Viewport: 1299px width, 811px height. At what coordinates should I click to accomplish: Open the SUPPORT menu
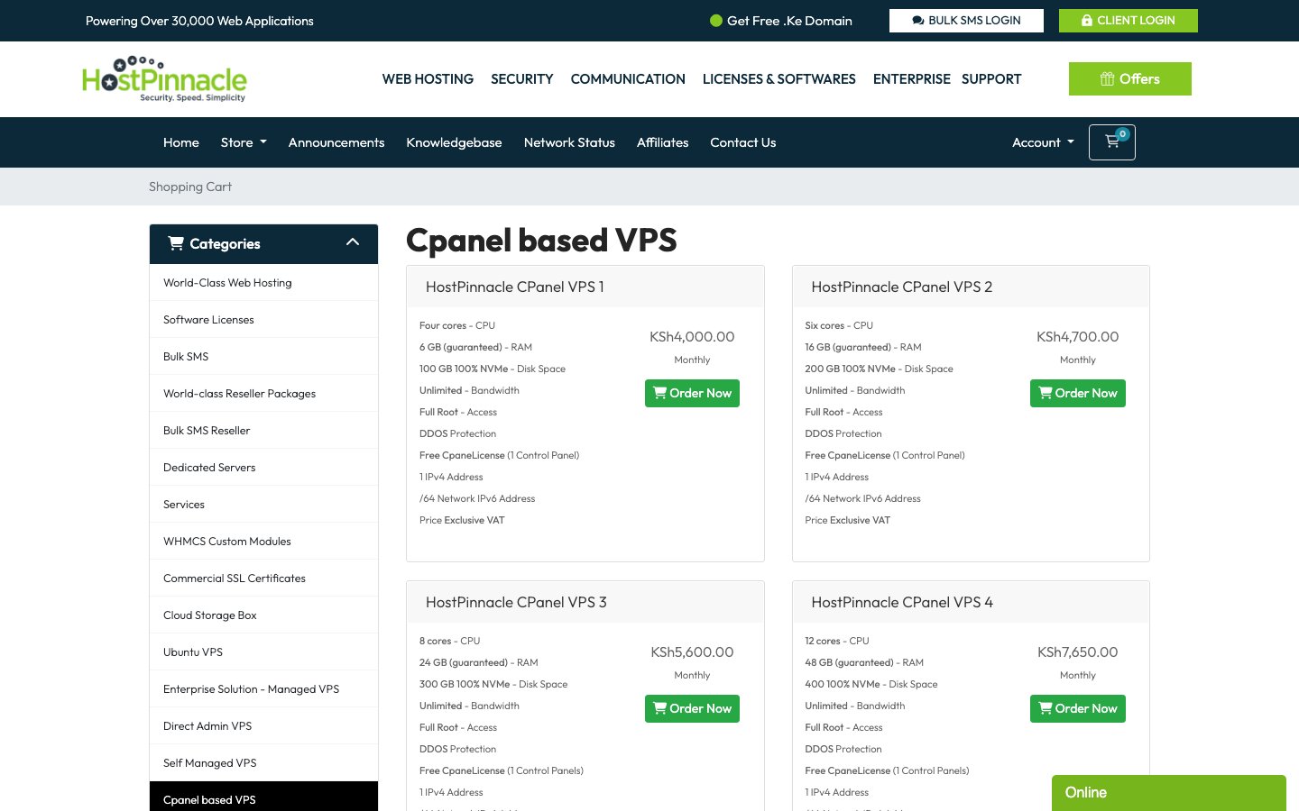point(991,79)
